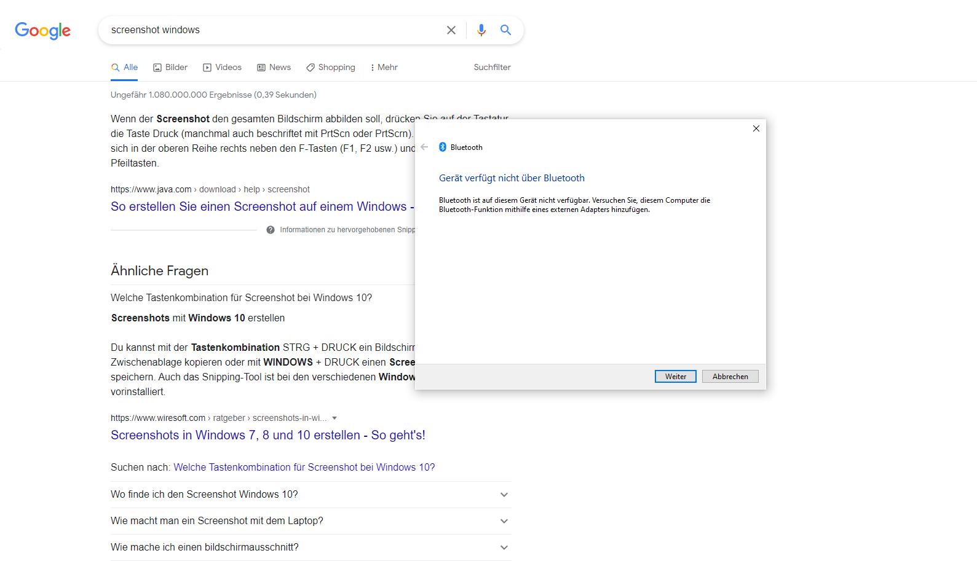Start voice search with the microphone icon

pyautogui.click(x=481, y=30)
